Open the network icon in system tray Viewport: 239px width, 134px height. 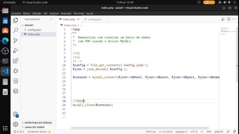coord(220,2)
